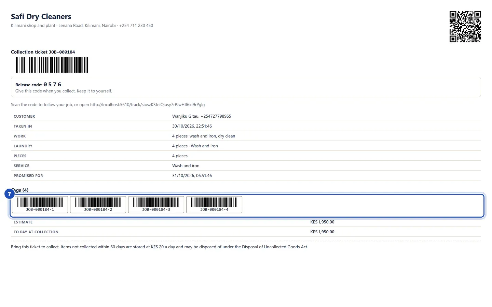Click the SERVICE value "Wash and iron"

click(186, 166)
